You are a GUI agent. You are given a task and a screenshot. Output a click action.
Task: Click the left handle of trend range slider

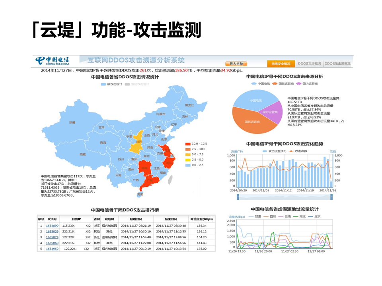[x=238, y=197]
